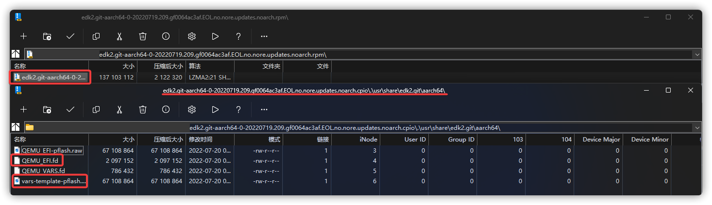Viewport: 712px width, 205px height.
Task: Click the Add (+) icon in the rpm window
Action: (23, 36)
